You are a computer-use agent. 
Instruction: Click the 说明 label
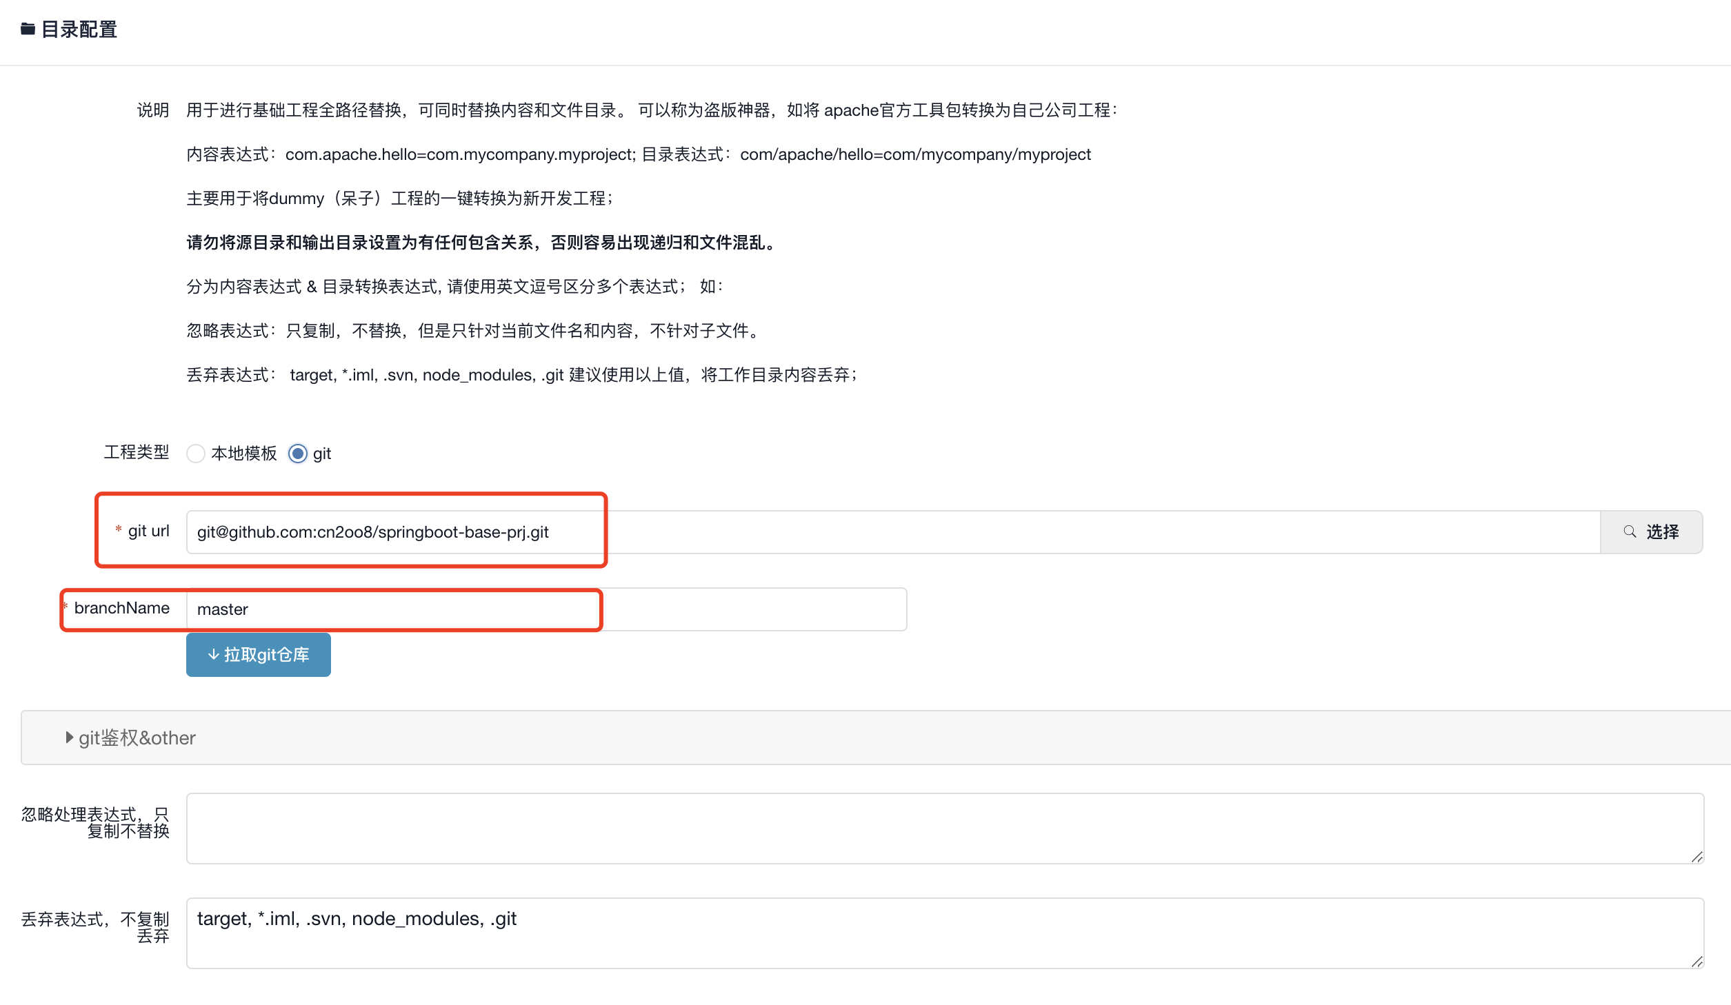click(x=153, y=110)
